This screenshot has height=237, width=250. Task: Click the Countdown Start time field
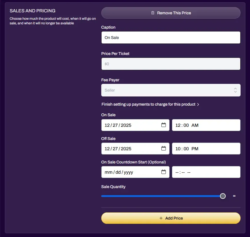coord(206,172)
